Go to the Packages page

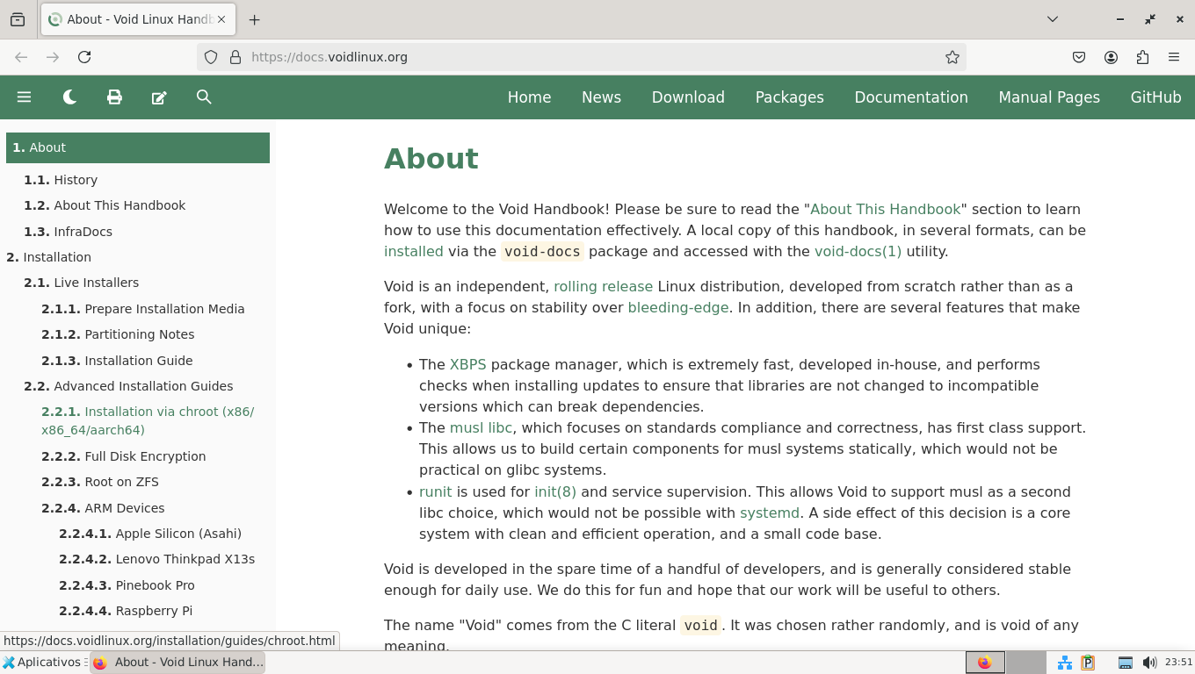coord(789,97)
